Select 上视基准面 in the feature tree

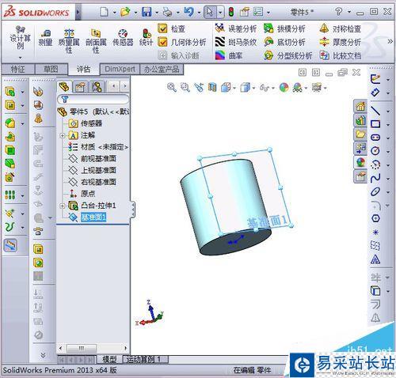coord(93,170)
